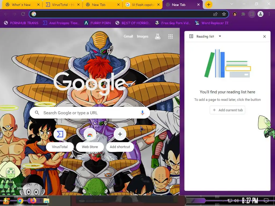Close the Reading list side panel
275x206 pixels.
[265, 36]
